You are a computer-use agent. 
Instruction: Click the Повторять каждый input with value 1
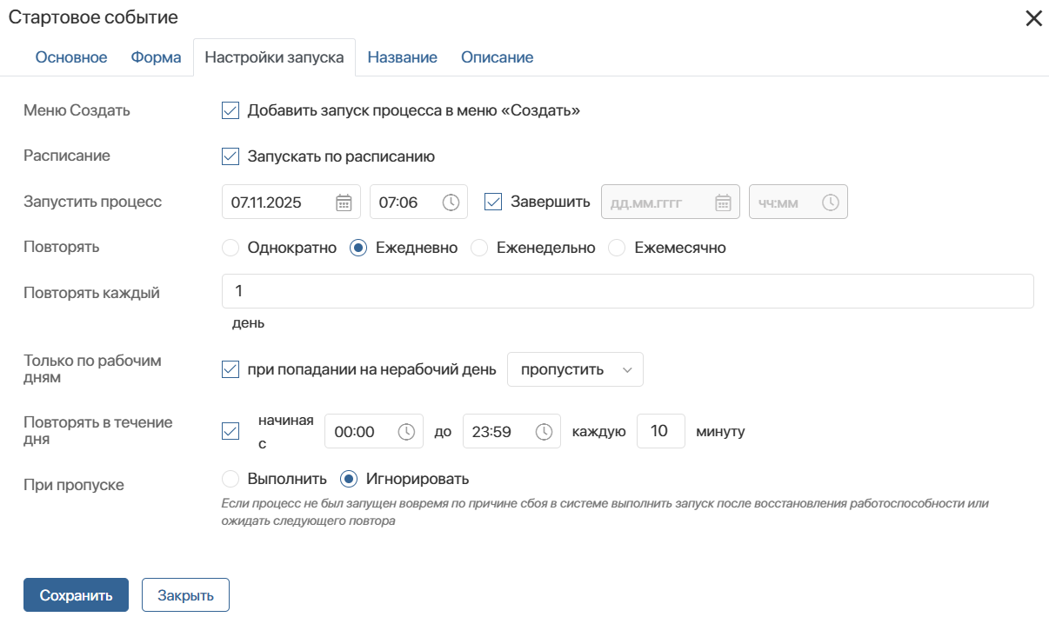click(628, 291)
